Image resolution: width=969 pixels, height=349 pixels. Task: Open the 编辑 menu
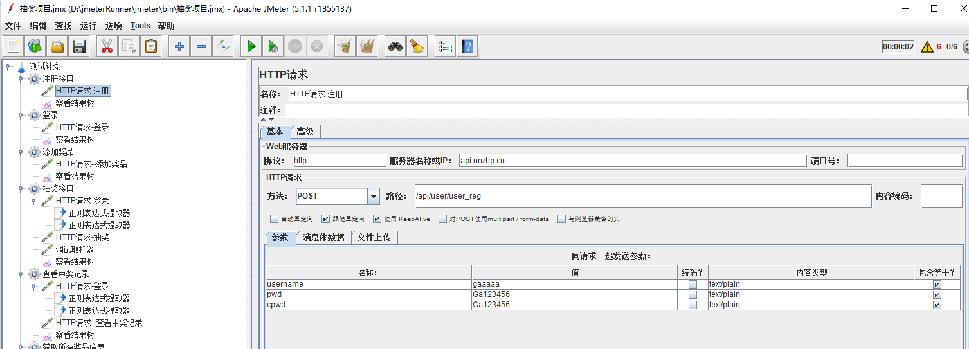coord(38,26)
